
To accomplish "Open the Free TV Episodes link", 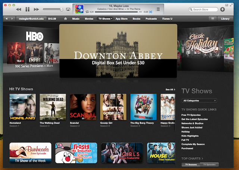I will tap(191, 115).
